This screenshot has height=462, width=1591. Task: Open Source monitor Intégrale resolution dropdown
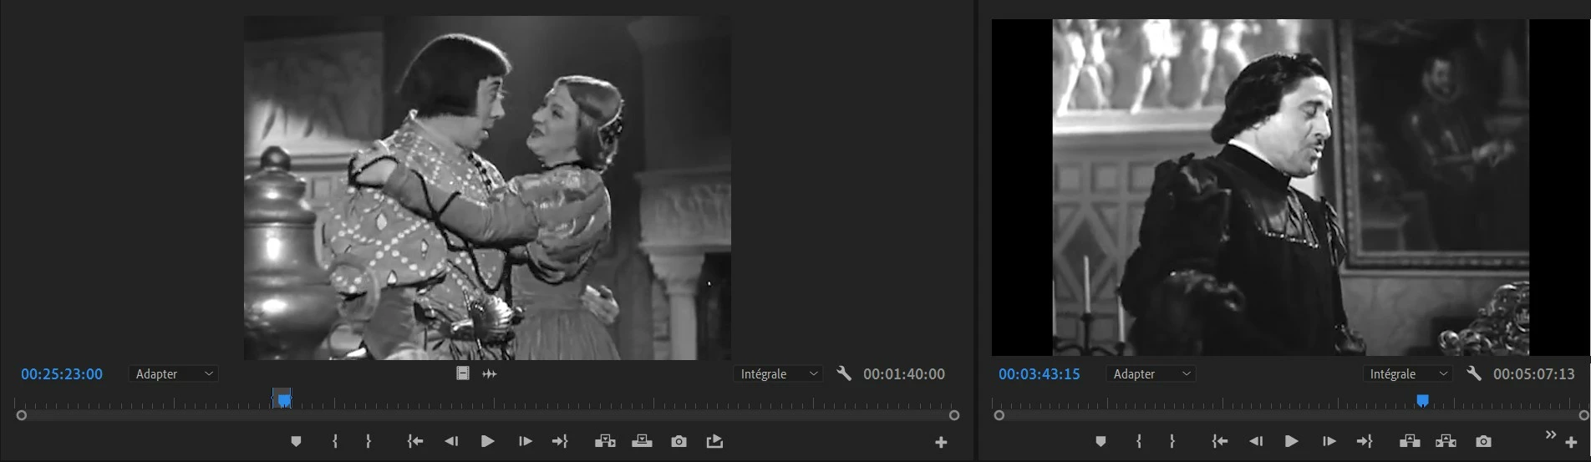pyautogui.click(x=778, y=373)
